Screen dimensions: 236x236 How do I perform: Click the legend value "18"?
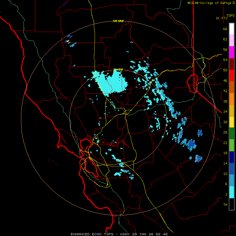tap(225, 153)
